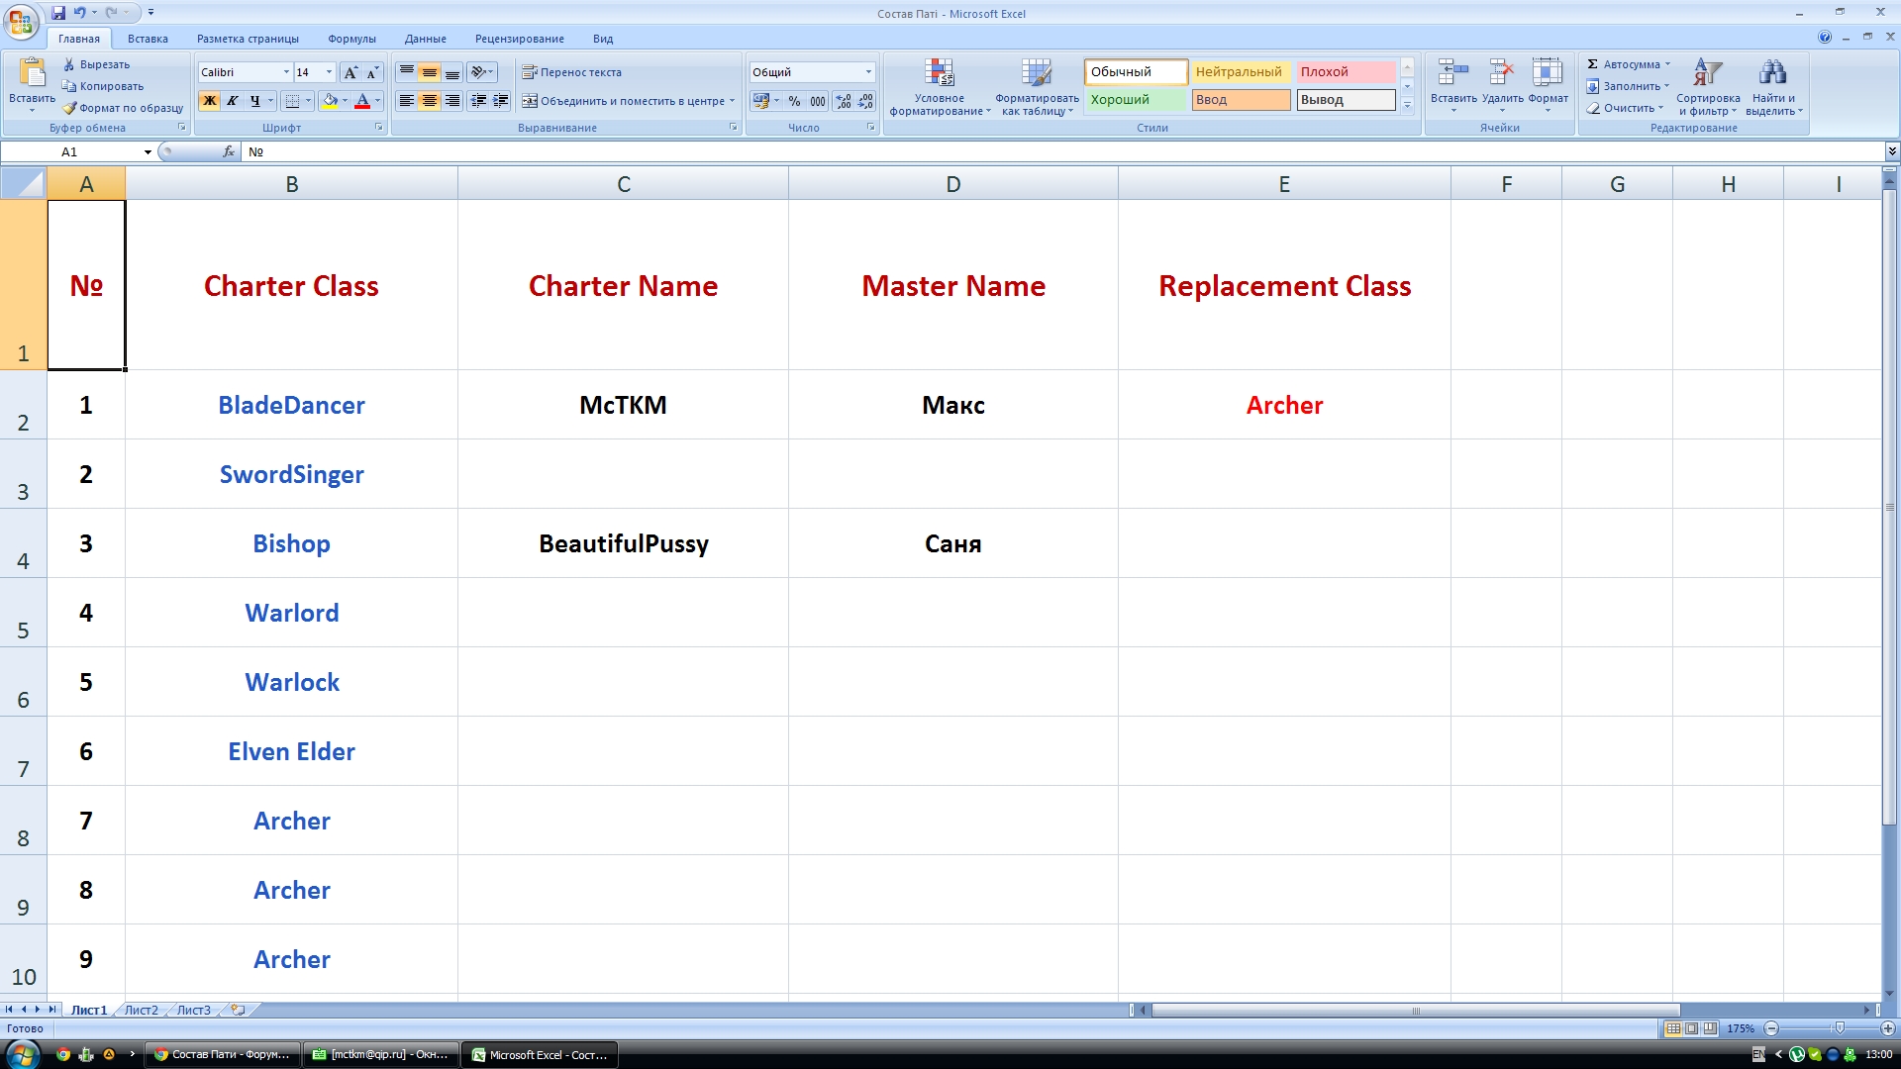Click the Format Painter brush icon
This screenshot has height=1069, width=1901.
(x=70, y=108)
